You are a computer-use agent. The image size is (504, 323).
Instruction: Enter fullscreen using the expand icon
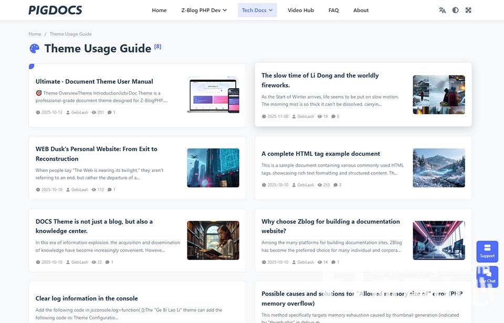click(x=468, y=10)
